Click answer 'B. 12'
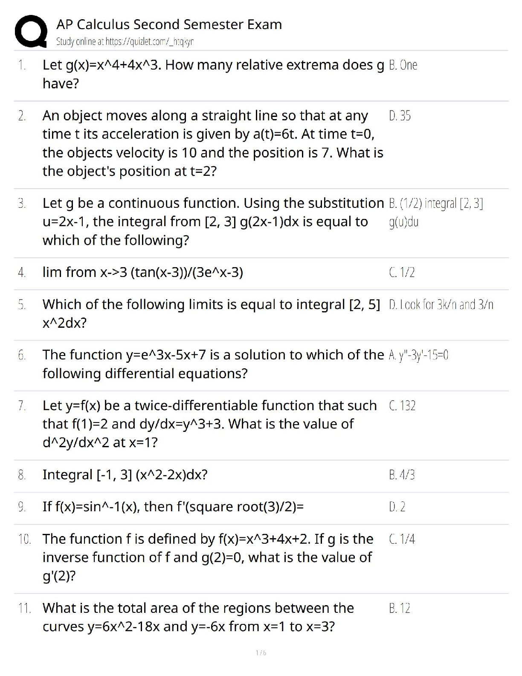This screenshot has height=676, width=522. [x=400, y=608]
